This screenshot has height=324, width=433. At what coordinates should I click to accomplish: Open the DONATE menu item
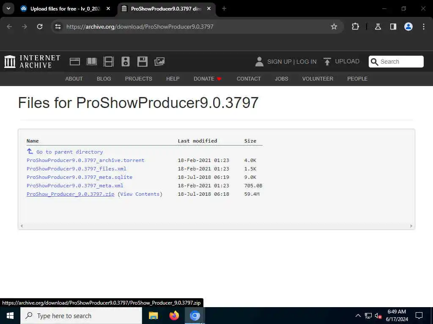pos(207,79)
